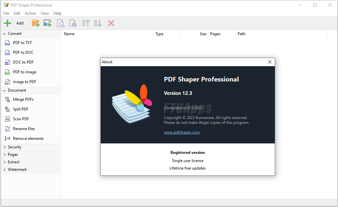Click the Version 12.3 text

(178, 93)
